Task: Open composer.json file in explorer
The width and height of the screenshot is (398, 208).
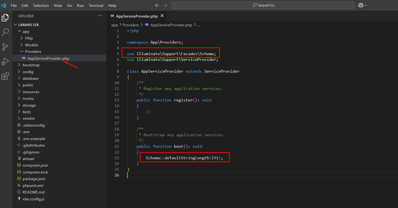Action: [x=35, y=165]
